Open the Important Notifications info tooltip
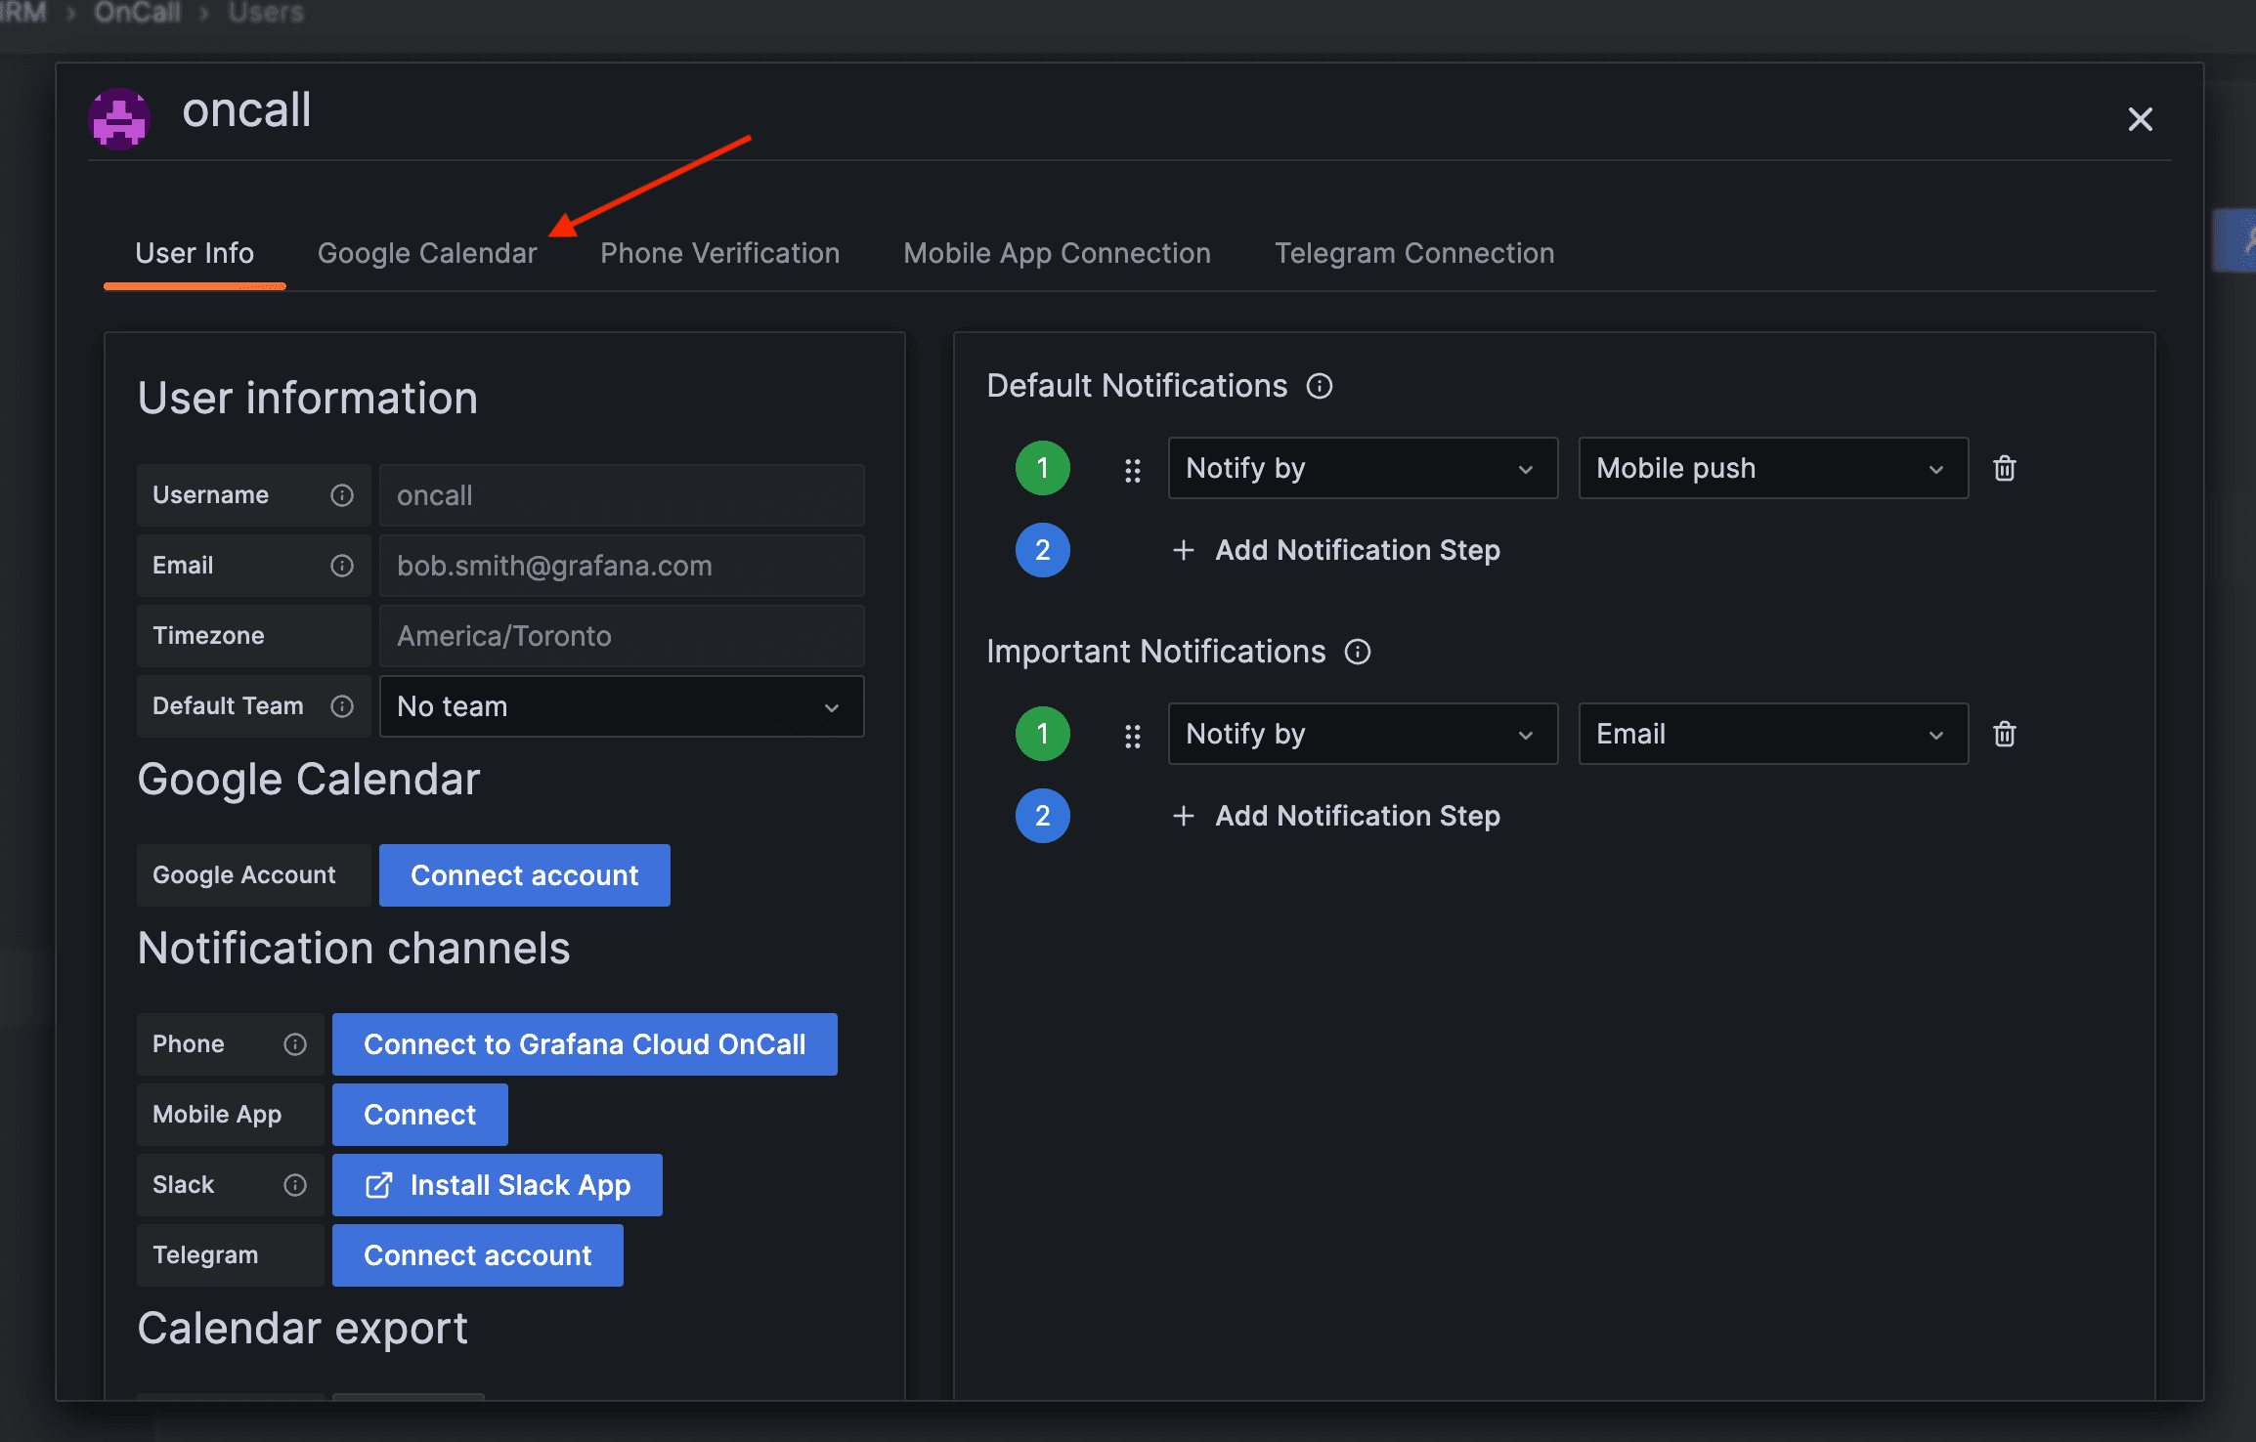Viewport: 2256px width, 1442px height. tap(1358, 652)
